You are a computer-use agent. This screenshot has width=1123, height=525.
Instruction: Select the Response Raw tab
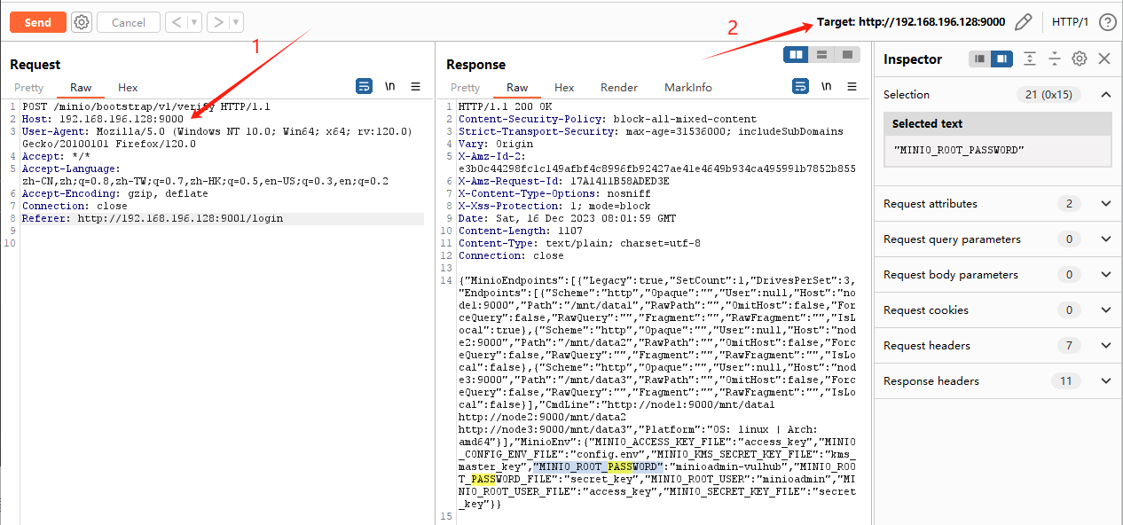tap(517, 88)
